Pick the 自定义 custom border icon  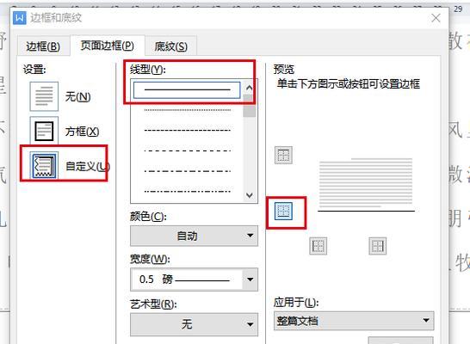(44, 165)
